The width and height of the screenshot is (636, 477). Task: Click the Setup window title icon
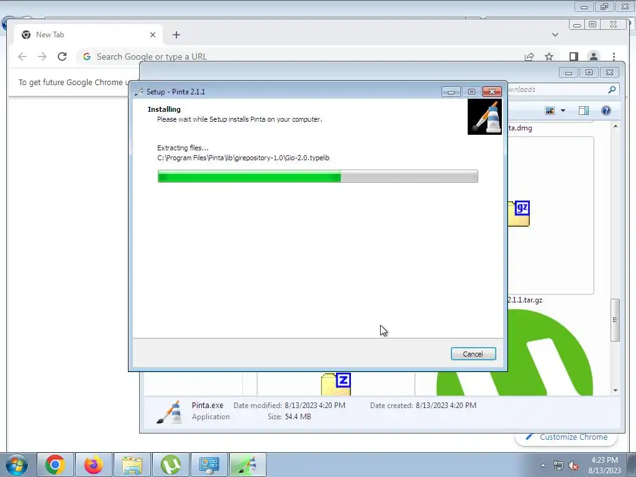click(x=139, y=92)
